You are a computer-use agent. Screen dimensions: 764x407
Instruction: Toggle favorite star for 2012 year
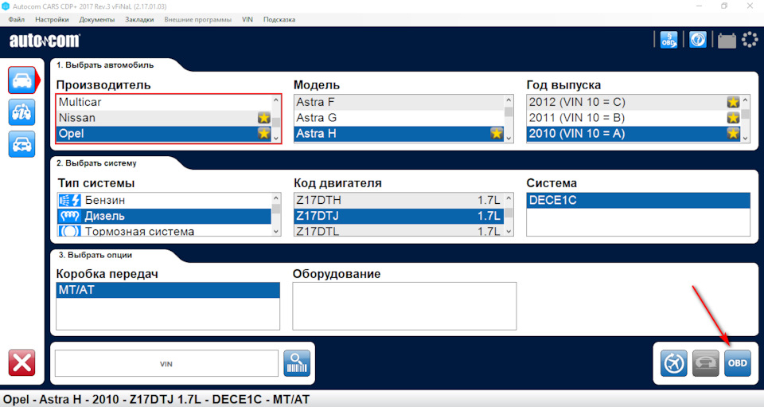point(733,102)
